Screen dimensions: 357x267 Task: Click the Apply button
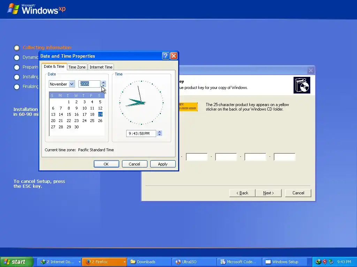[163, 164]
